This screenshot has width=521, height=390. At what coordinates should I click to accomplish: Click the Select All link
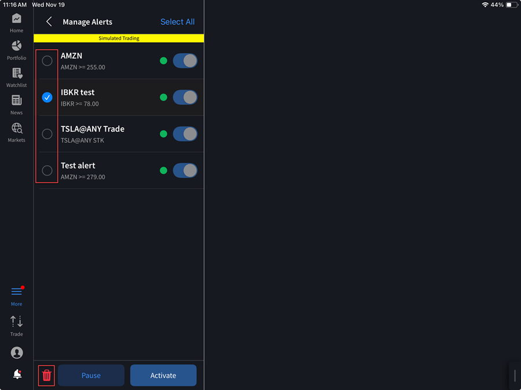coord(177,21)
